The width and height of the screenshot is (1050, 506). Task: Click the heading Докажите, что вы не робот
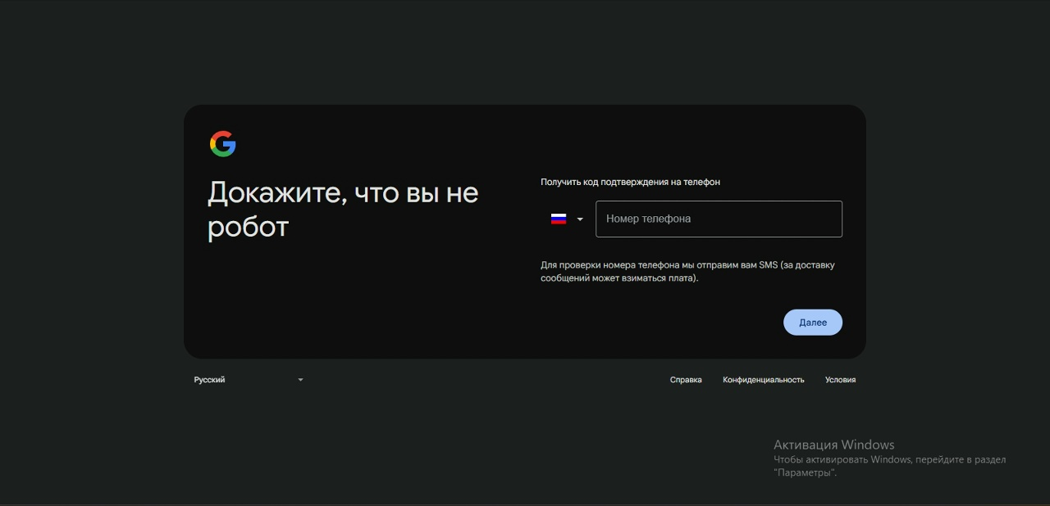[343, 209]
